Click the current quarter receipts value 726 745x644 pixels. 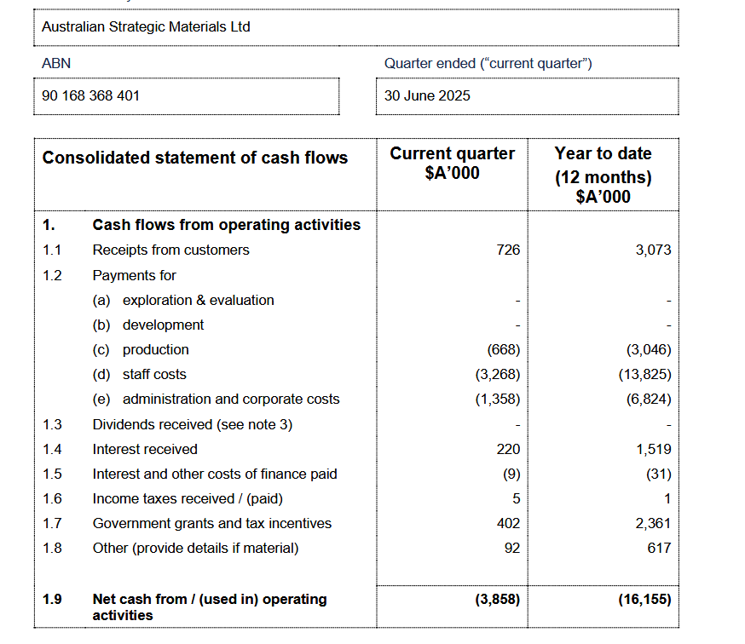click(507, 250)
